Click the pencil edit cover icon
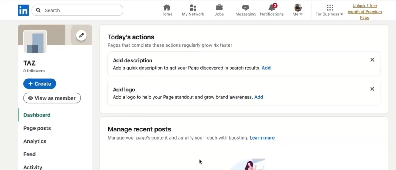This screenshot has height=170, width=396. click(x=81, y=35)
